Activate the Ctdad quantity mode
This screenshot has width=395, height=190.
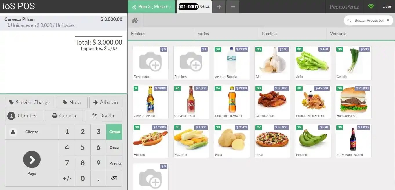coord(114,132)
